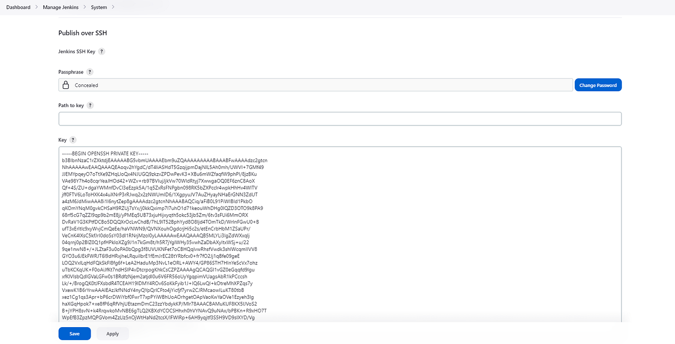Go to Manage Jenkins breadcrumb
The height and width of the screenshot is (344, 675).
pos(61,7)
